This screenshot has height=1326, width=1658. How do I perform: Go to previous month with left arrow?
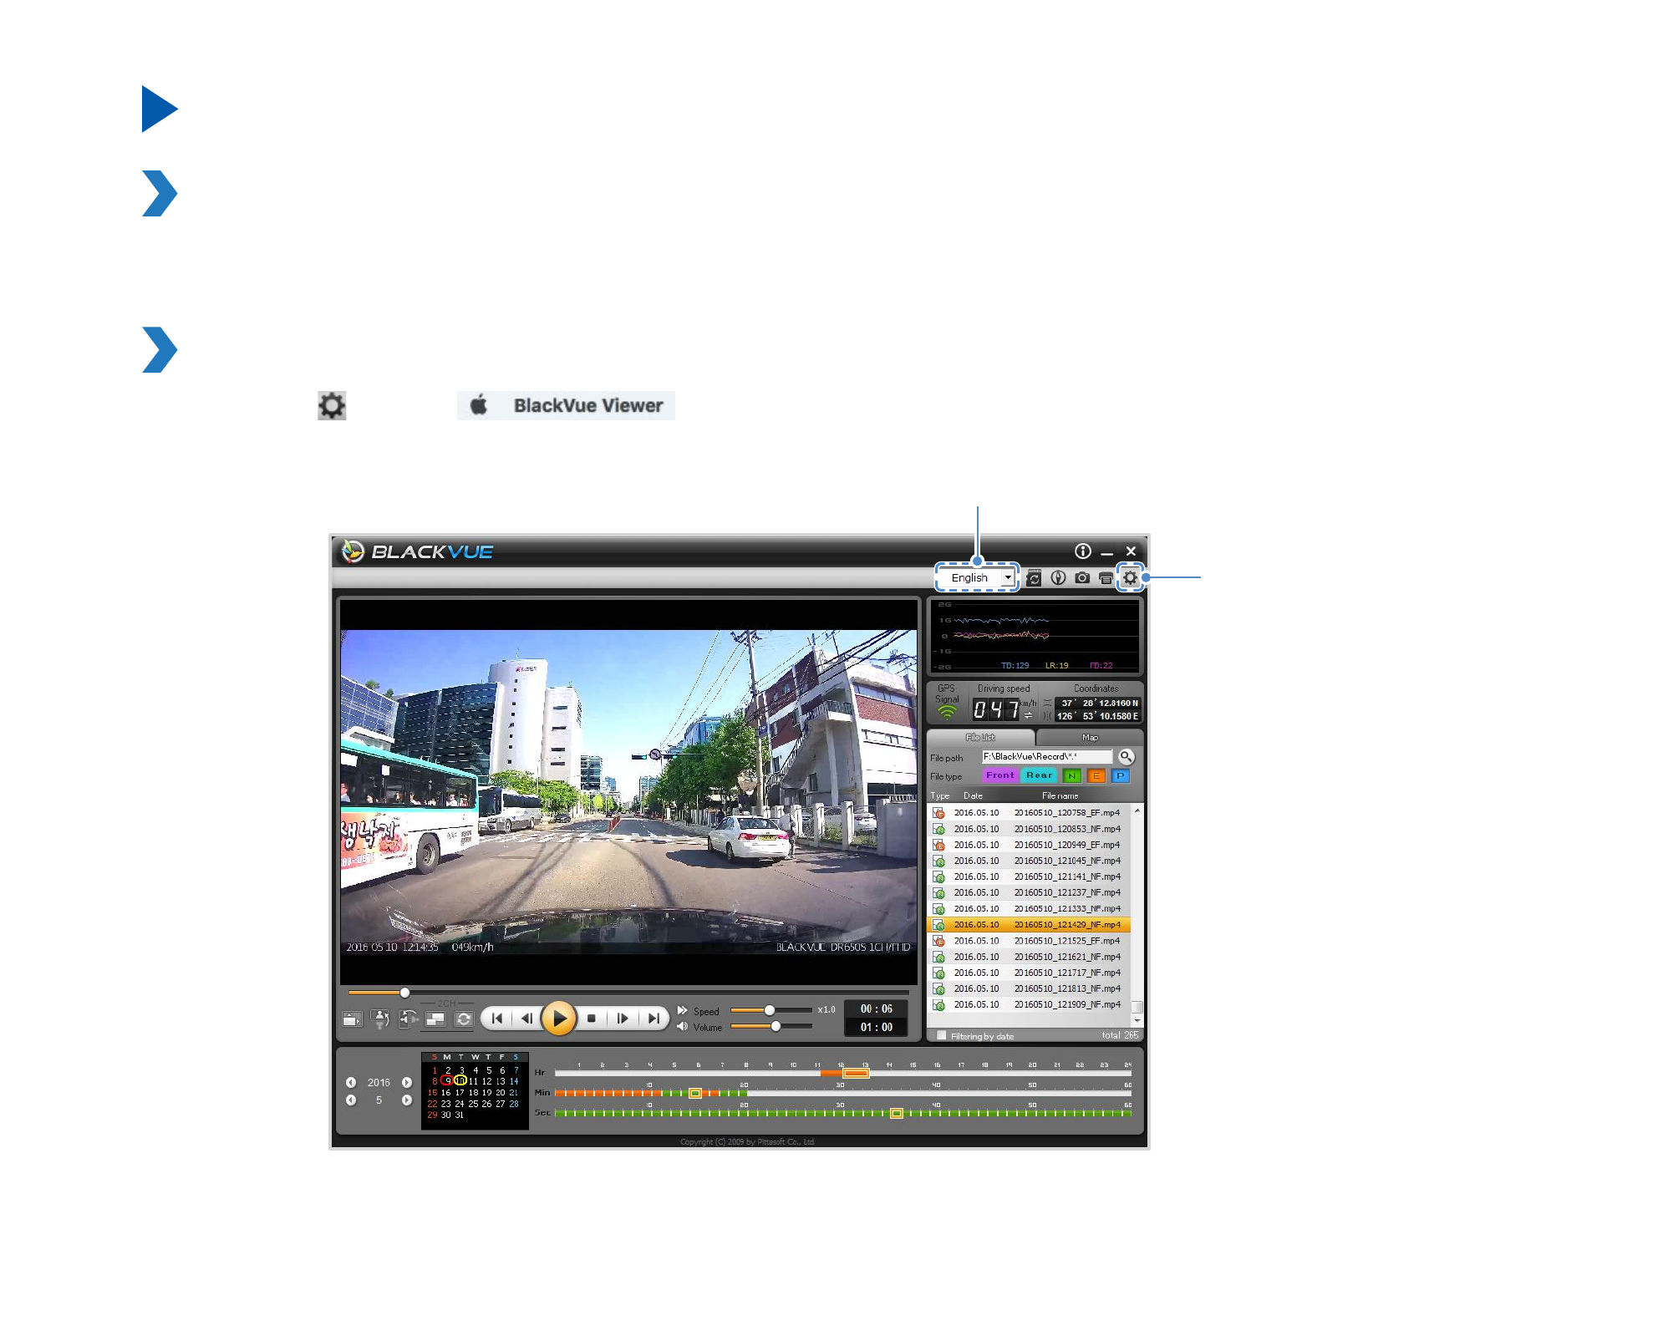click(x=351, y=1100)
